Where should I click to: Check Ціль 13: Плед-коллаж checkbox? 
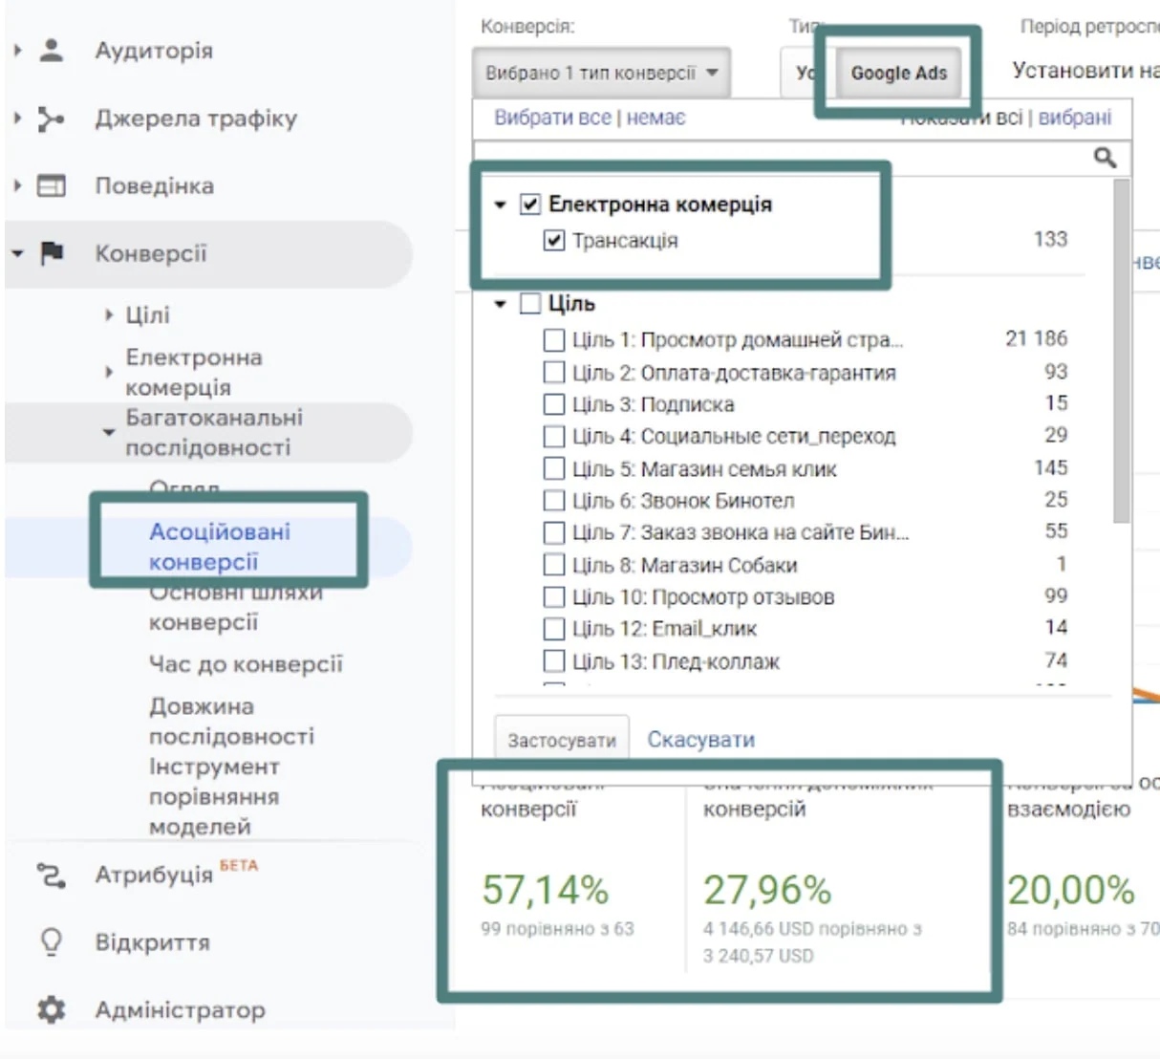click(x=553, y=660)
